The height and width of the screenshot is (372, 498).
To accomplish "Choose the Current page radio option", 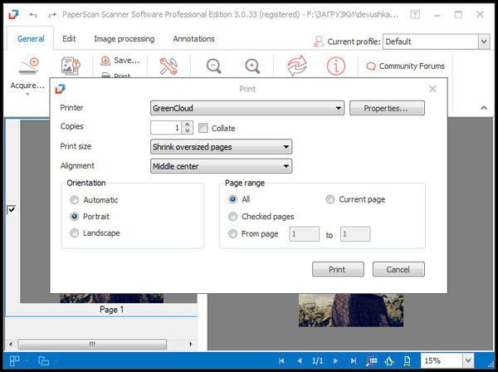I will (330, 199).
